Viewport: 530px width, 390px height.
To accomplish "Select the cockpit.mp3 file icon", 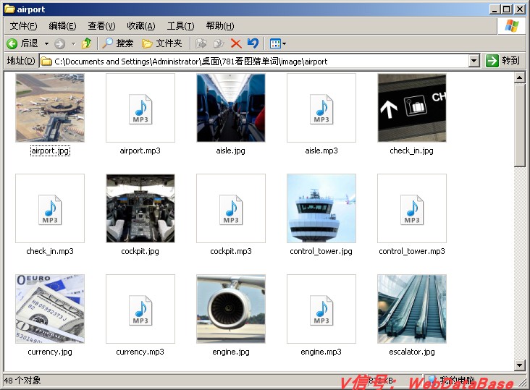I will pos(231,209).
